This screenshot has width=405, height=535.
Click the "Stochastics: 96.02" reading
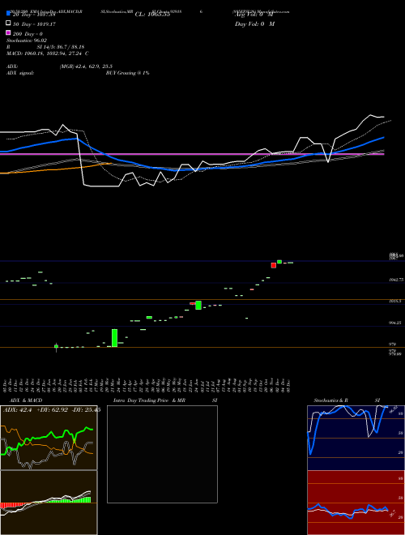(x=27, y=41)
